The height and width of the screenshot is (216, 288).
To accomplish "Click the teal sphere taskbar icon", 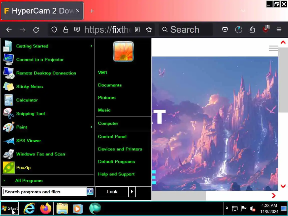I will (x=95, y=208).
